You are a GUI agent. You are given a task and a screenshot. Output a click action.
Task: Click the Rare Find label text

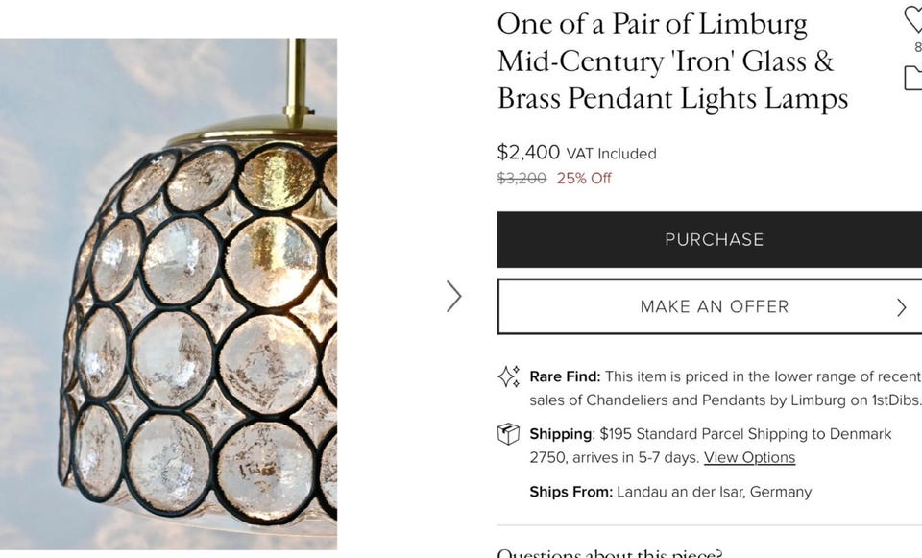(x=565, y=376)
